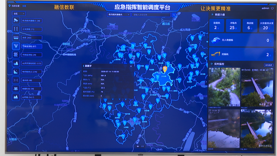The width and height of the screenshot is (277, 156).
Task: Toggle the 气象监测站 (67) layer
Action: point(32,46)
